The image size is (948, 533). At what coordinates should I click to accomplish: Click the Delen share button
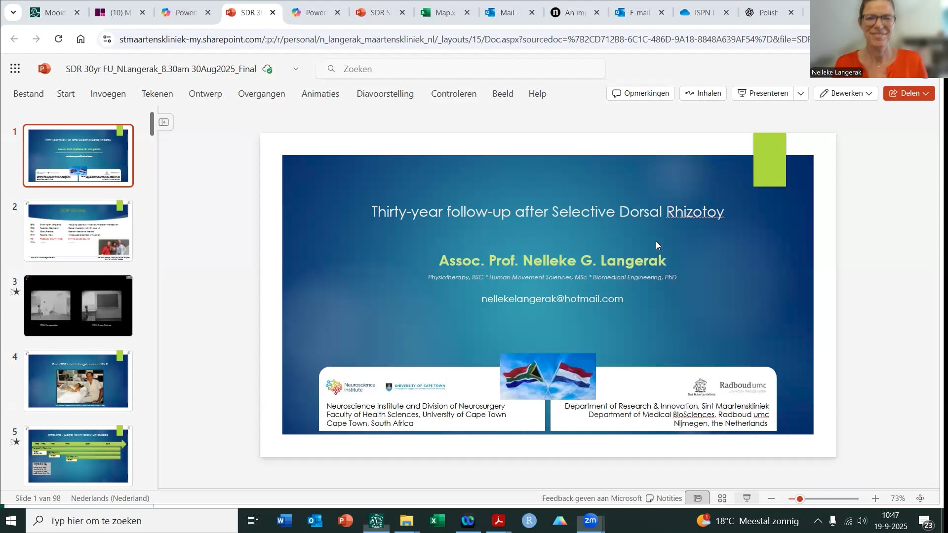coord(909,93)
